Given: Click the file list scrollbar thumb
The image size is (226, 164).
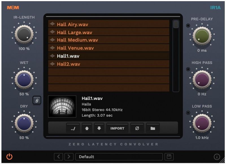Looking at the screenshot, I should 176,24.
